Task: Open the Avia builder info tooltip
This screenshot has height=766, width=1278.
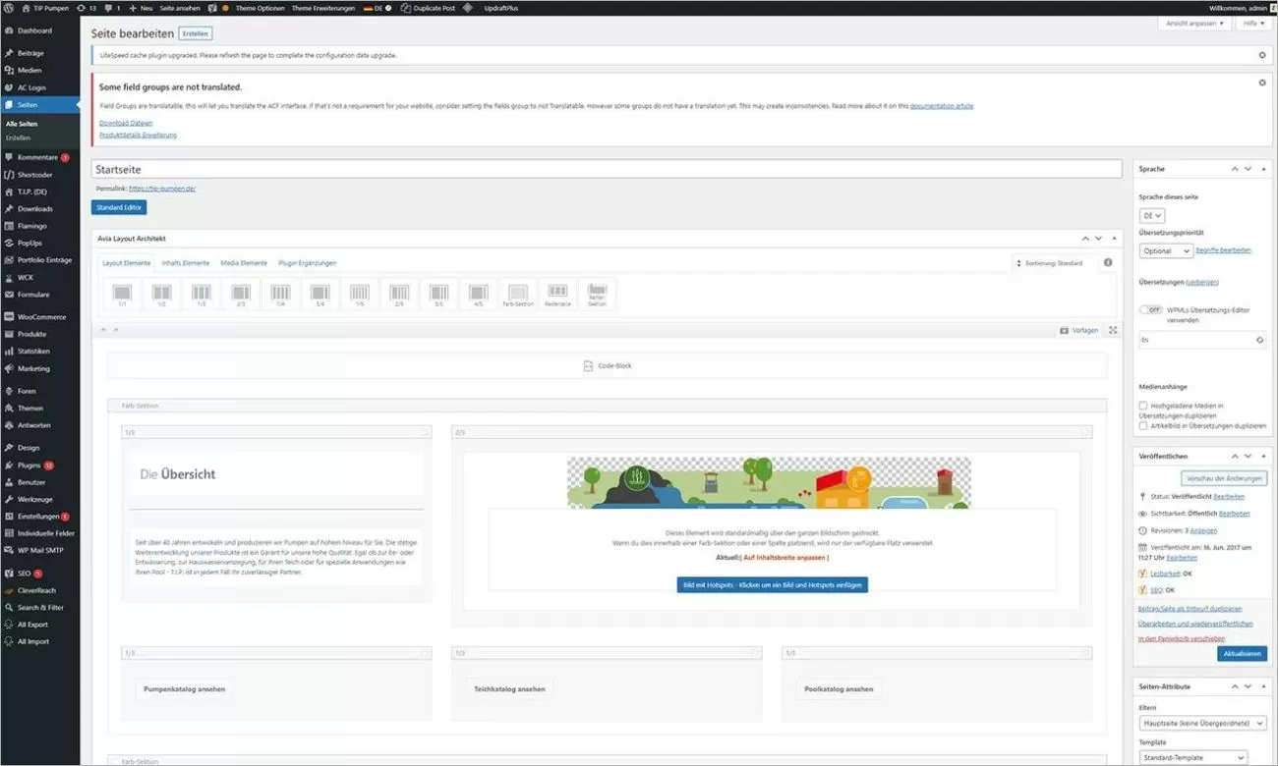Action: [x=1107, y=262]
